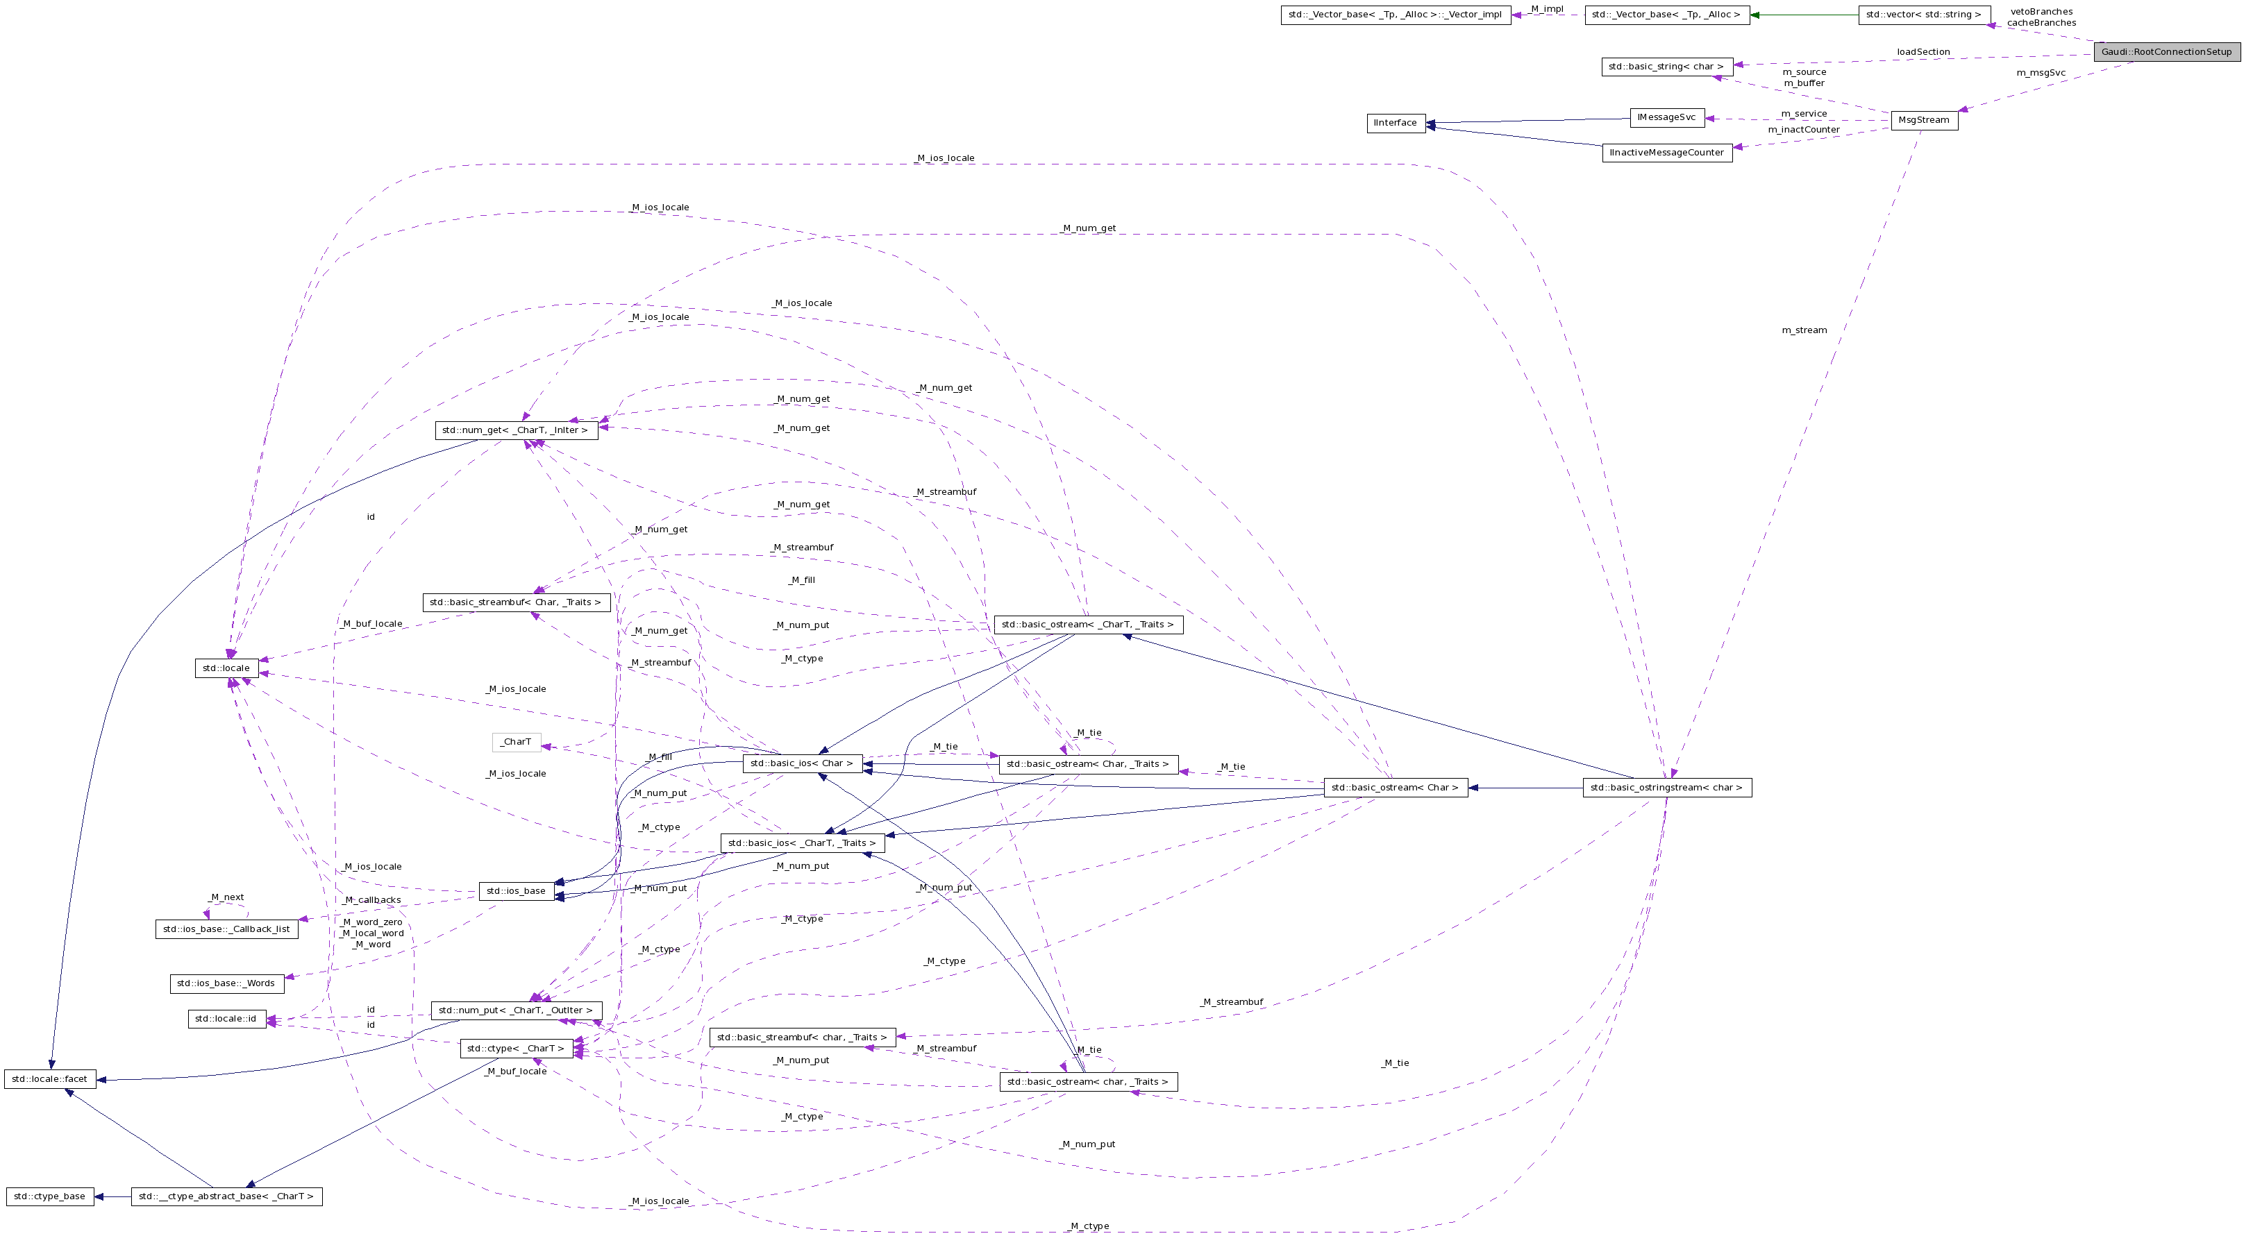Screen dimensions: 2244x1236
Task: Select the std::ctype< _CharT > node
Action: (x=517, y=1049)
